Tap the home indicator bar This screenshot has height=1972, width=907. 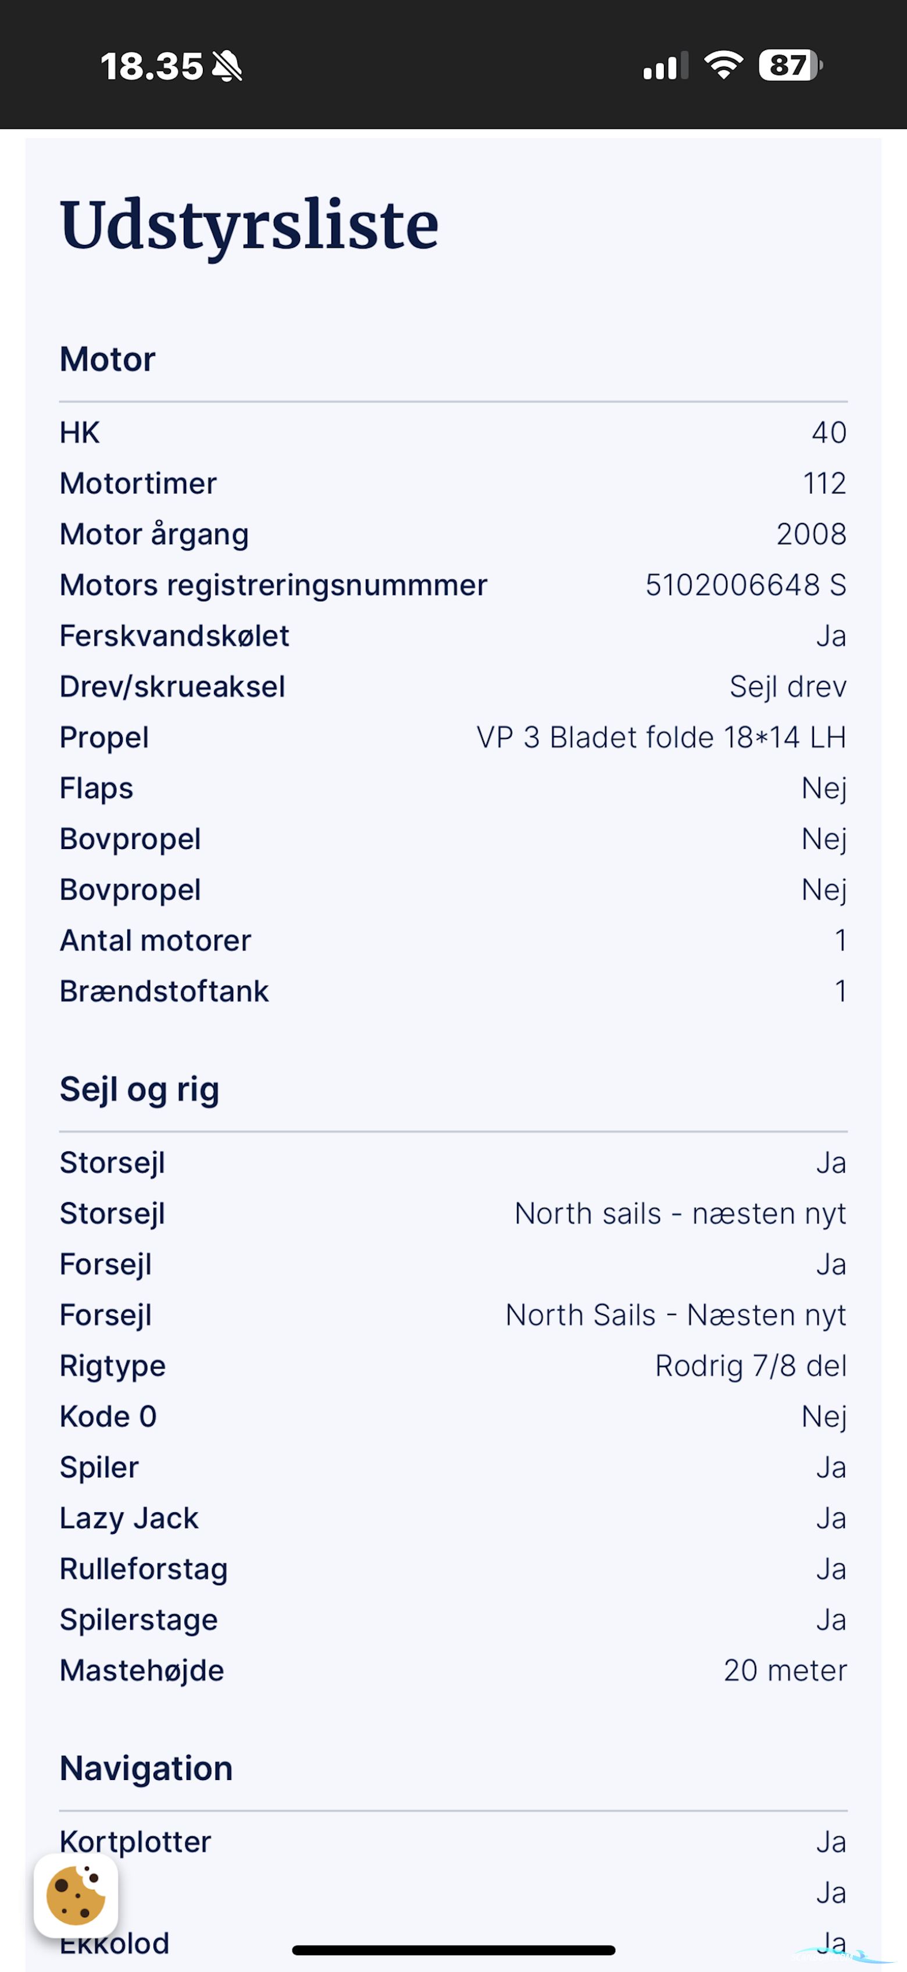pos(454,1950)
